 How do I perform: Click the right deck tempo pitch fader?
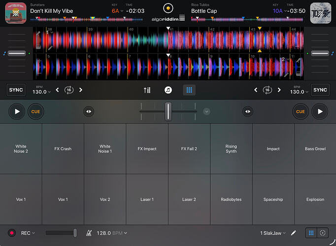[320, 53]
